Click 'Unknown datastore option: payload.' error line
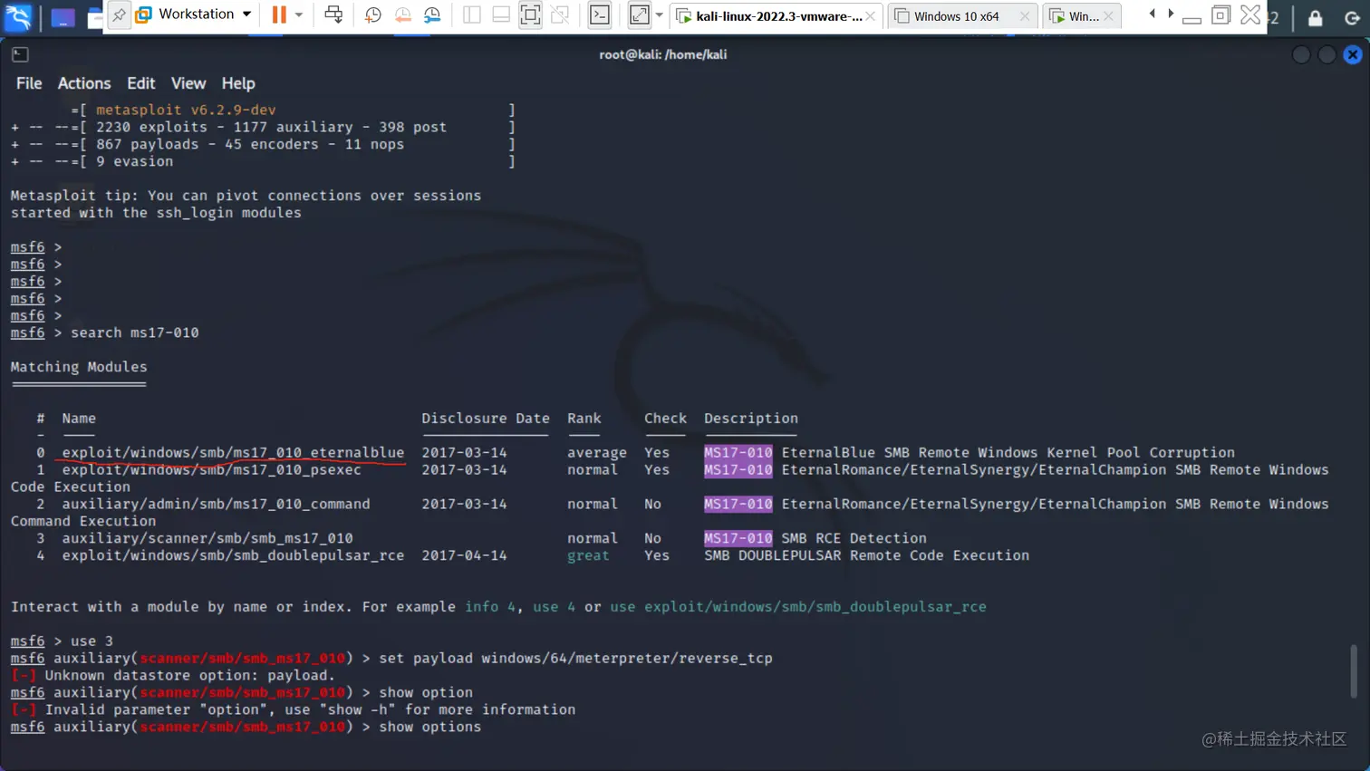1370x771 pixels. pyautogui.click(x=173, y=676)
